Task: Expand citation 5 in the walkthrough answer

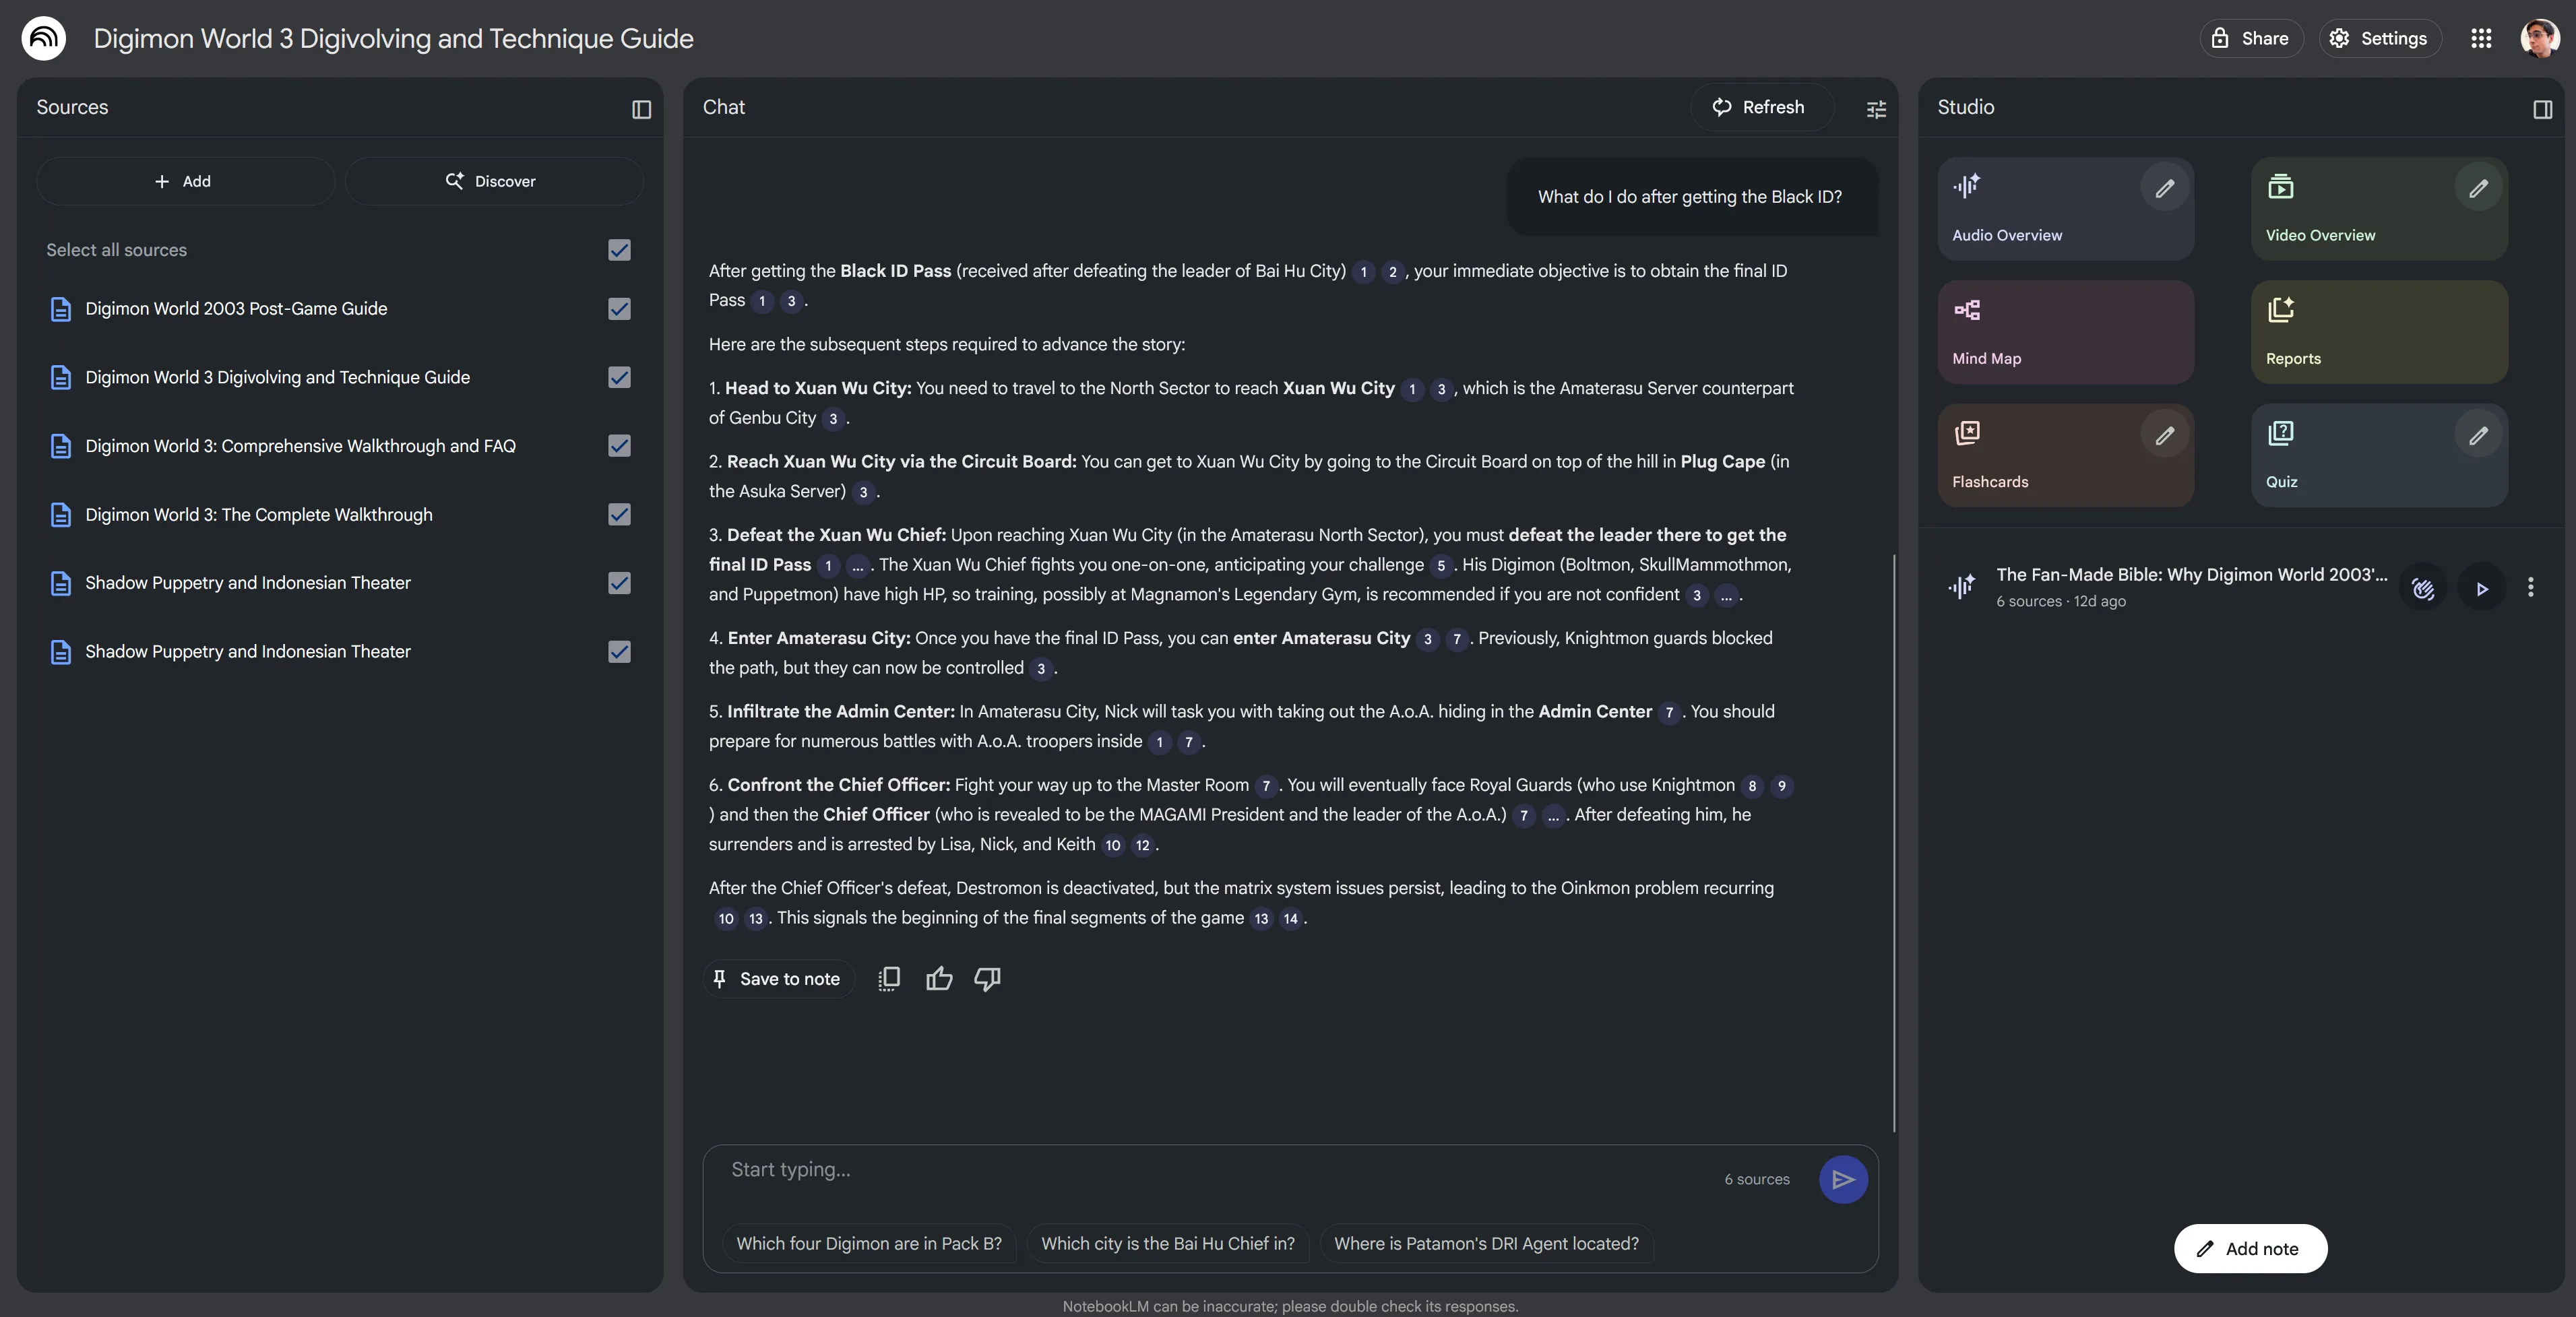Action: (1440, 566)
